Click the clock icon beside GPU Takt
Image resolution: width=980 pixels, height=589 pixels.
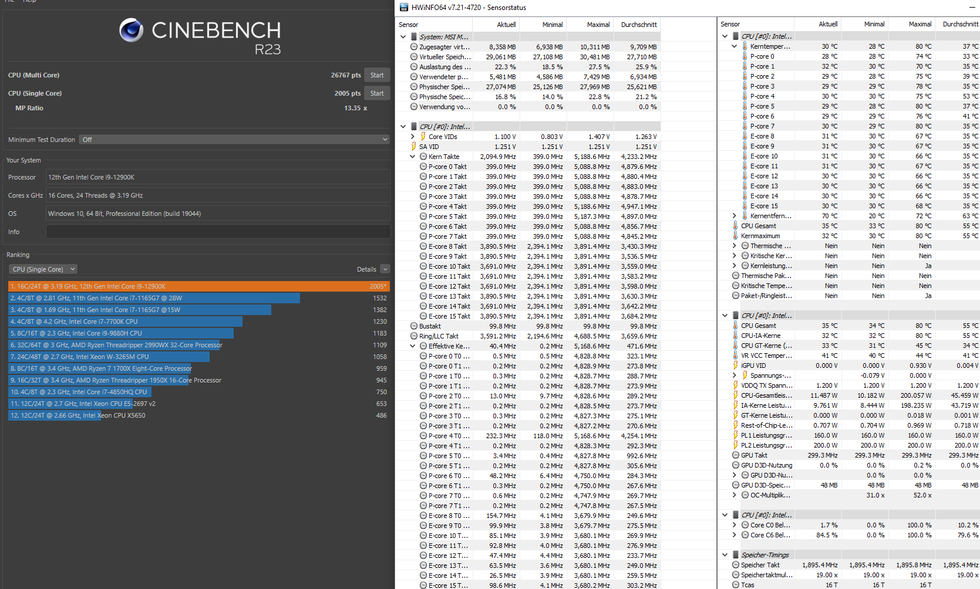click(x=736, y=455)
